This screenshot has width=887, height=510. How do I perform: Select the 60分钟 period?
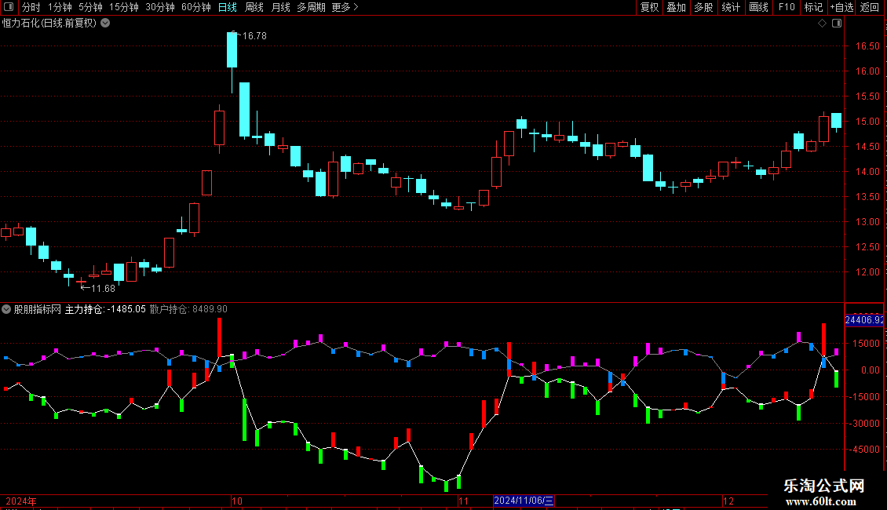coord(196,7)
